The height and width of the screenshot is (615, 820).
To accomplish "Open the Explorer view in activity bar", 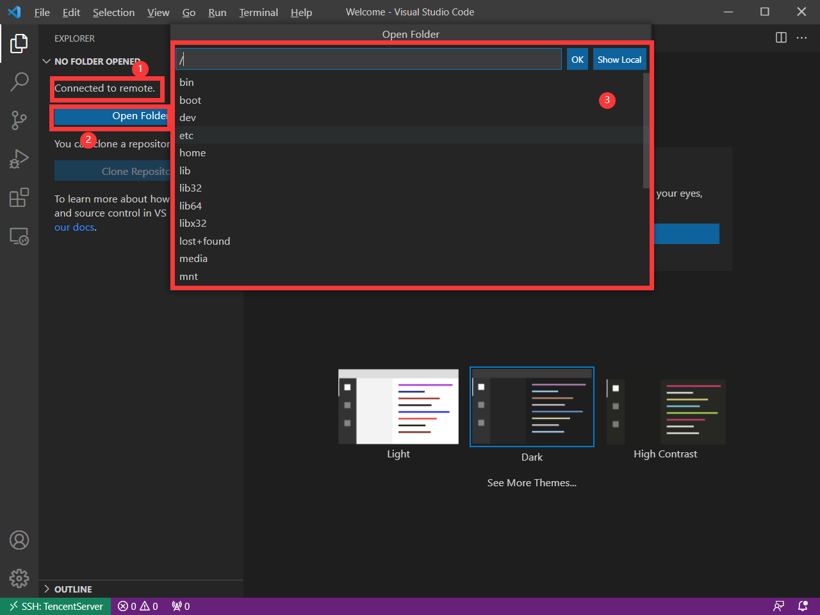I will [19, 44].
